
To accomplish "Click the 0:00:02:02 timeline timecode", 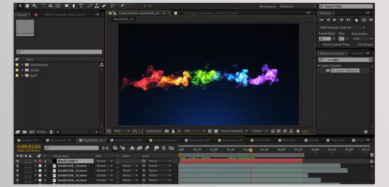I will pyautogui.click(x=29, y=146).
